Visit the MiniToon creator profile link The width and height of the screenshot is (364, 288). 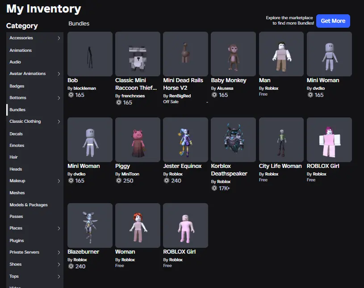click(131, 174)
